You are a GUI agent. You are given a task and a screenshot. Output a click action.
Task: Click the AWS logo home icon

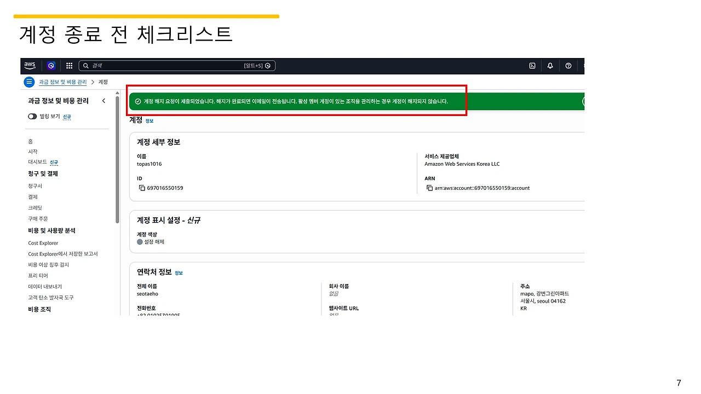30,66
